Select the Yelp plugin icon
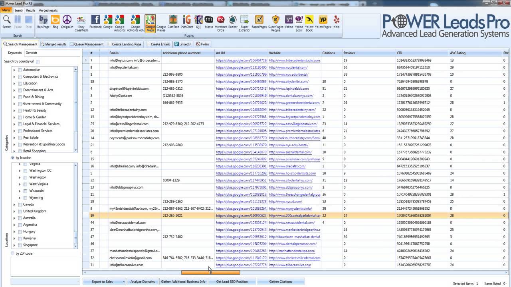 (337, 22)
